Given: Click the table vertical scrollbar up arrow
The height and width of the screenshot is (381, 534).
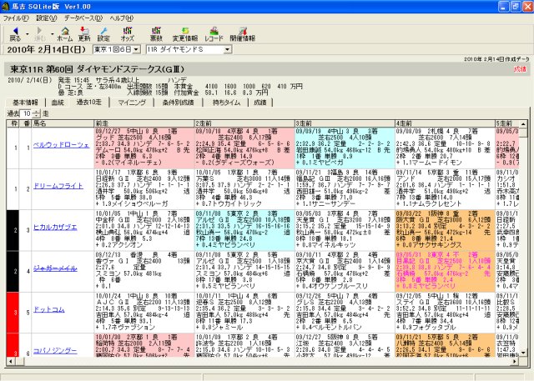Looking at the screenshot, I should pos(523,124).
